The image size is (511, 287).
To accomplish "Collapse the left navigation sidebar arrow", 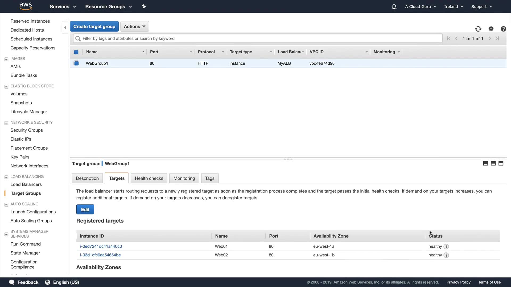I will [x=65, y=27].
